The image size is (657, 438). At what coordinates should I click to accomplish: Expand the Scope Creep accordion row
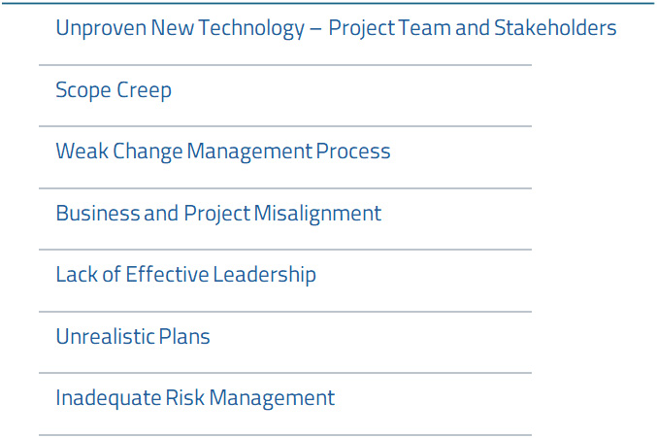click(285, 95)
